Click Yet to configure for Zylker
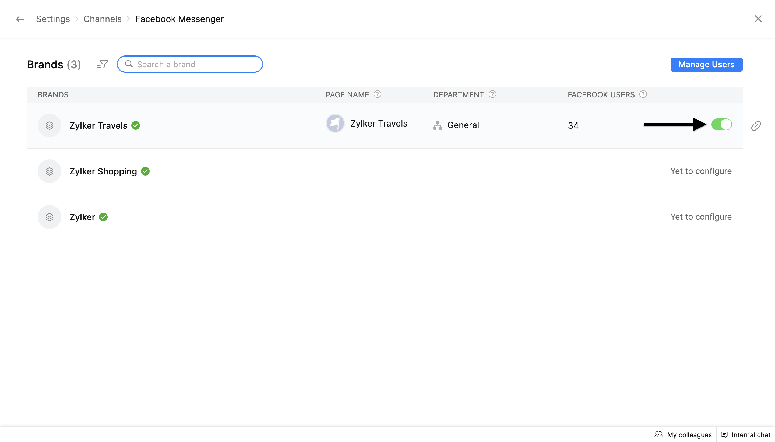This screenshot has width=775, height=442. 701,217
